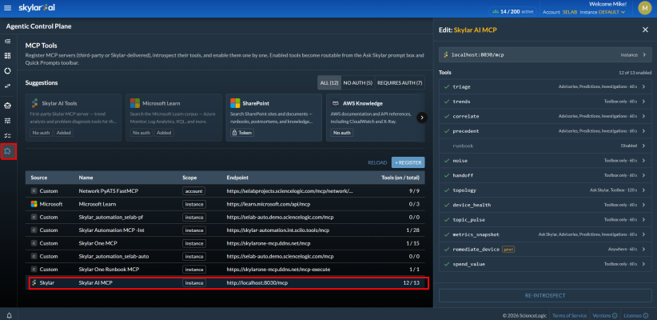Expand the sidebar with indent-list icon
This screenshot has width=657, height=320.
tap(7, 41)
